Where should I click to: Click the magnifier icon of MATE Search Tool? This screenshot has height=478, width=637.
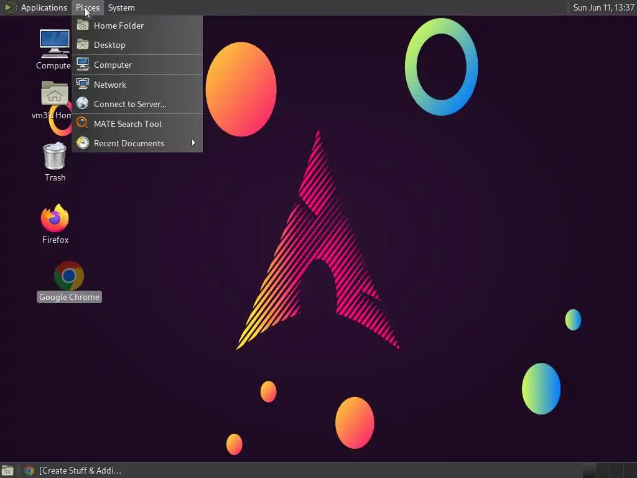coord(83,123)
